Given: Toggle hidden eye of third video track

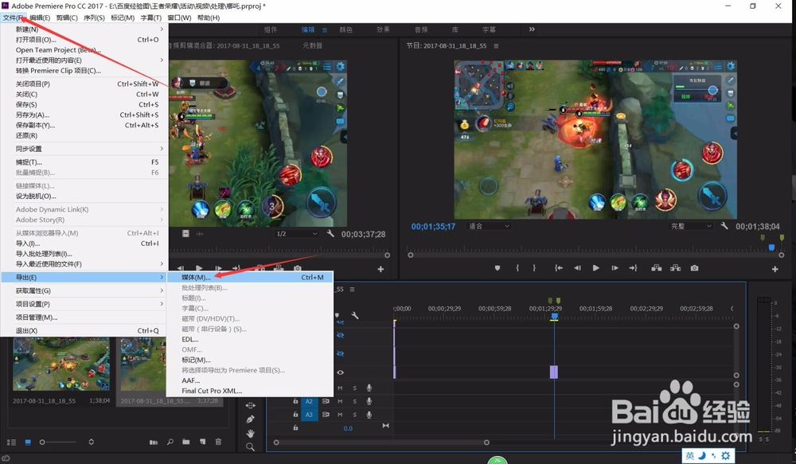Looking at the screenshot, I should [340, 335].
